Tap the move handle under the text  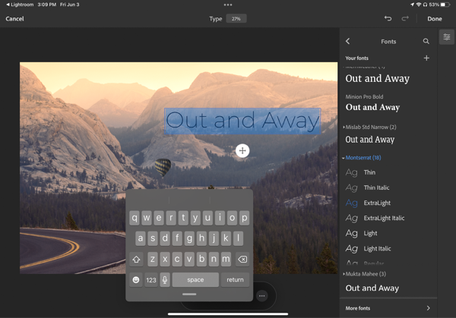242,151
